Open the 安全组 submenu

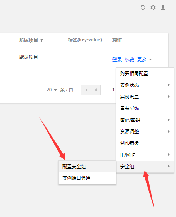(x=145, y=167)
